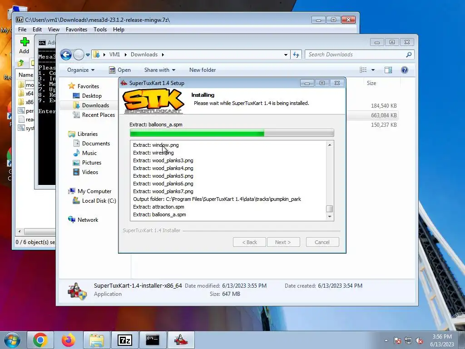Open the Help menu in 7-Zip
Image resolution: width=465 pixels, height=349 pixels.
click(x=119, y=30)
